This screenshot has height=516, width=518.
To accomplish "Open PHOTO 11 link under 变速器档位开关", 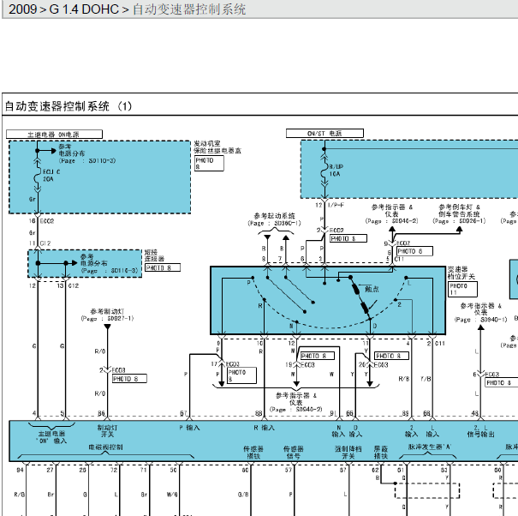I will tap(462, 289).
